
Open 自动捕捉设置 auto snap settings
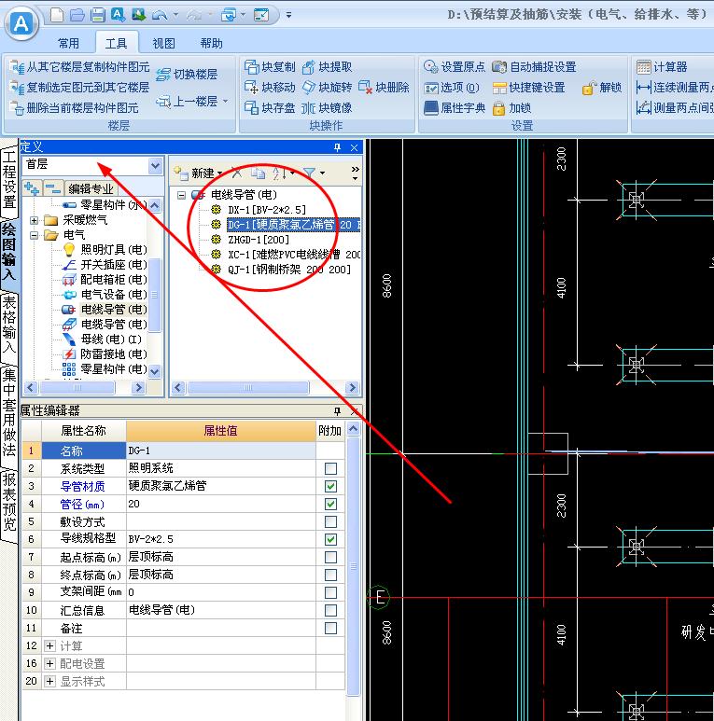coord(534,67)
